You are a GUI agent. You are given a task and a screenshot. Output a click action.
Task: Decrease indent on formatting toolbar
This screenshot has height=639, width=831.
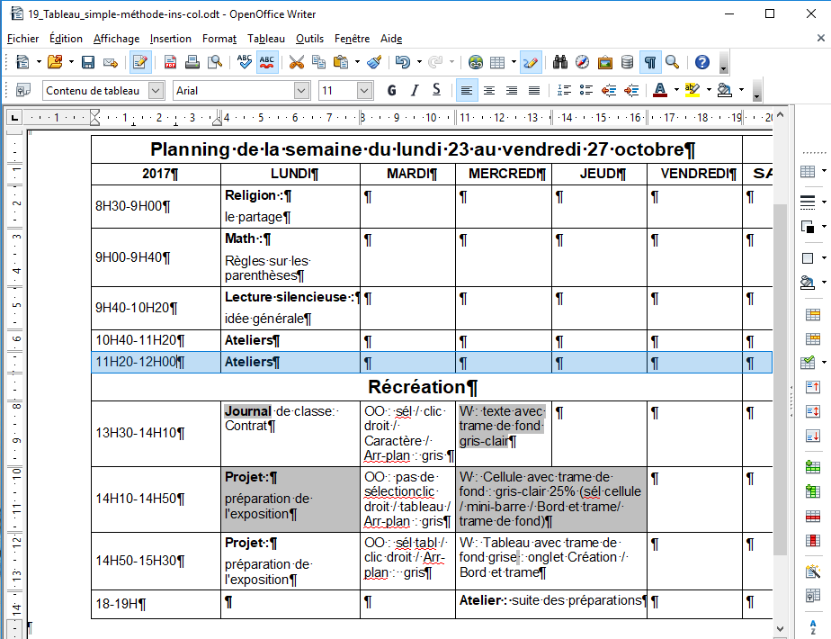609,90
